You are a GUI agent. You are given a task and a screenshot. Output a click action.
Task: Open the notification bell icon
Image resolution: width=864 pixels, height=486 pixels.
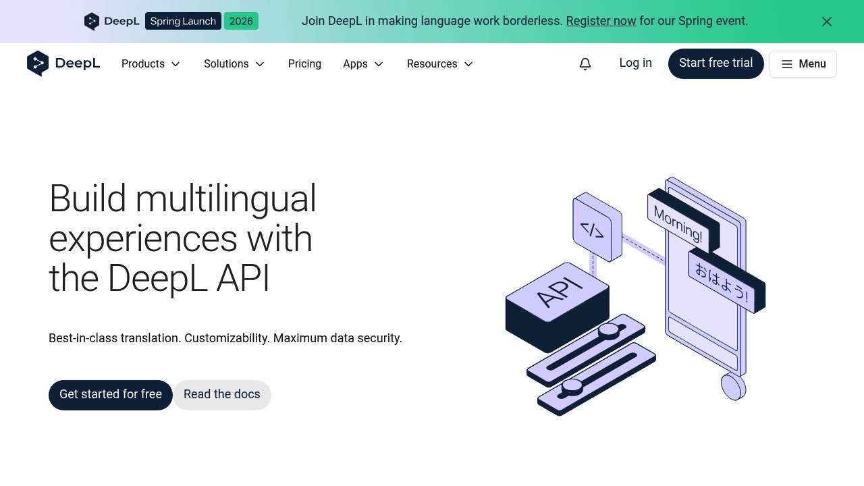tap(585, 63)
